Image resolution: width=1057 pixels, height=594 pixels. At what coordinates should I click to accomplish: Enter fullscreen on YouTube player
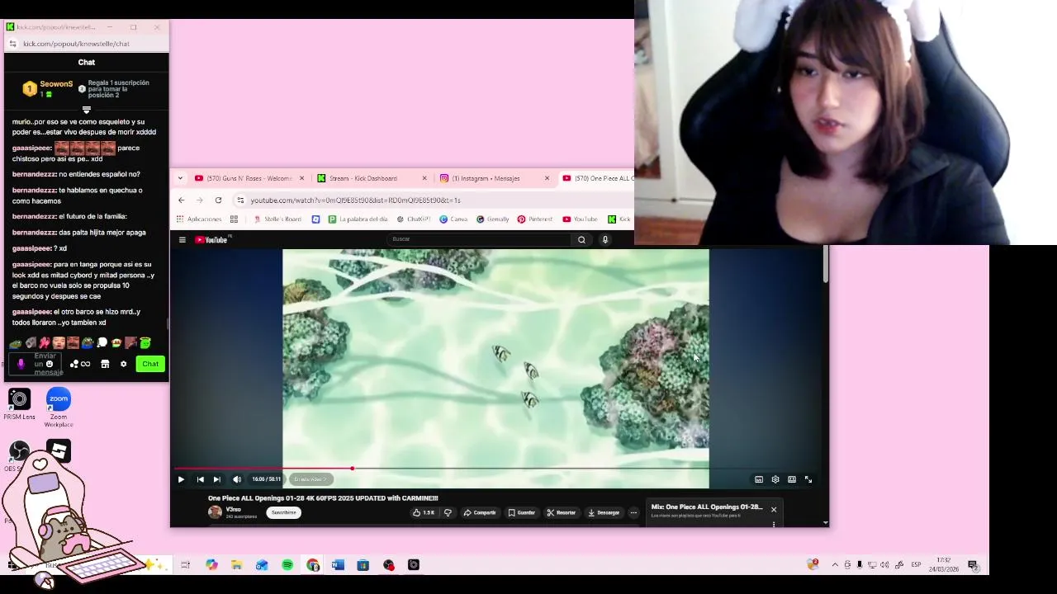808,479
